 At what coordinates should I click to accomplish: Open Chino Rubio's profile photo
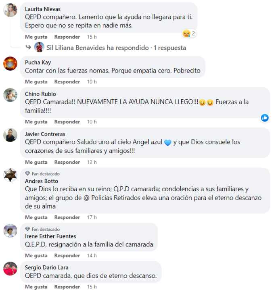(x=10, y=95)
